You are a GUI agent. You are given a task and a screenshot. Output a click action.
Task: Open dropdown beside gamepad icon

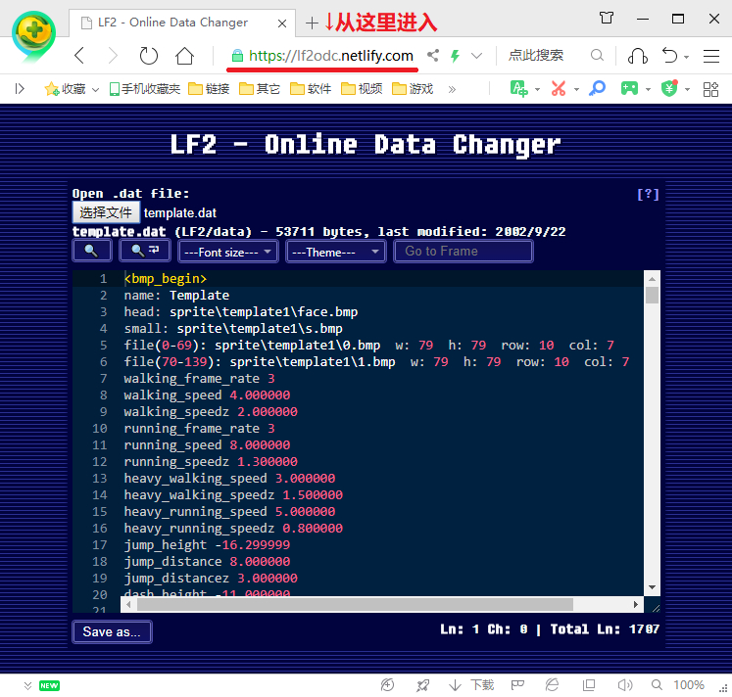tap(648, 89)
